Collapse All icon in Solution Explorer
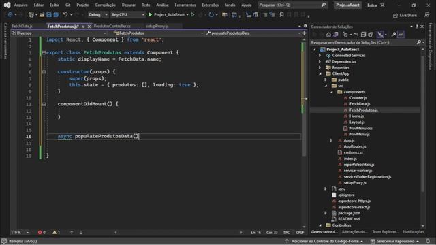The height and width of the screenshot is (245, 436). pos(363,35)
